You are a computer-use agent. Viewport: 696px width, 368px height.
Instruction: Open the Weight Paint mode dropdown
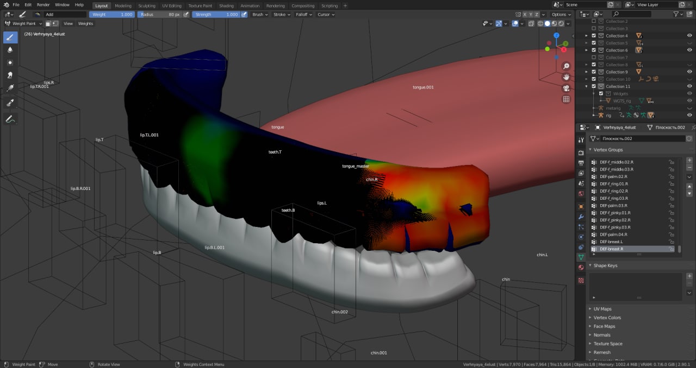(23, 23)
